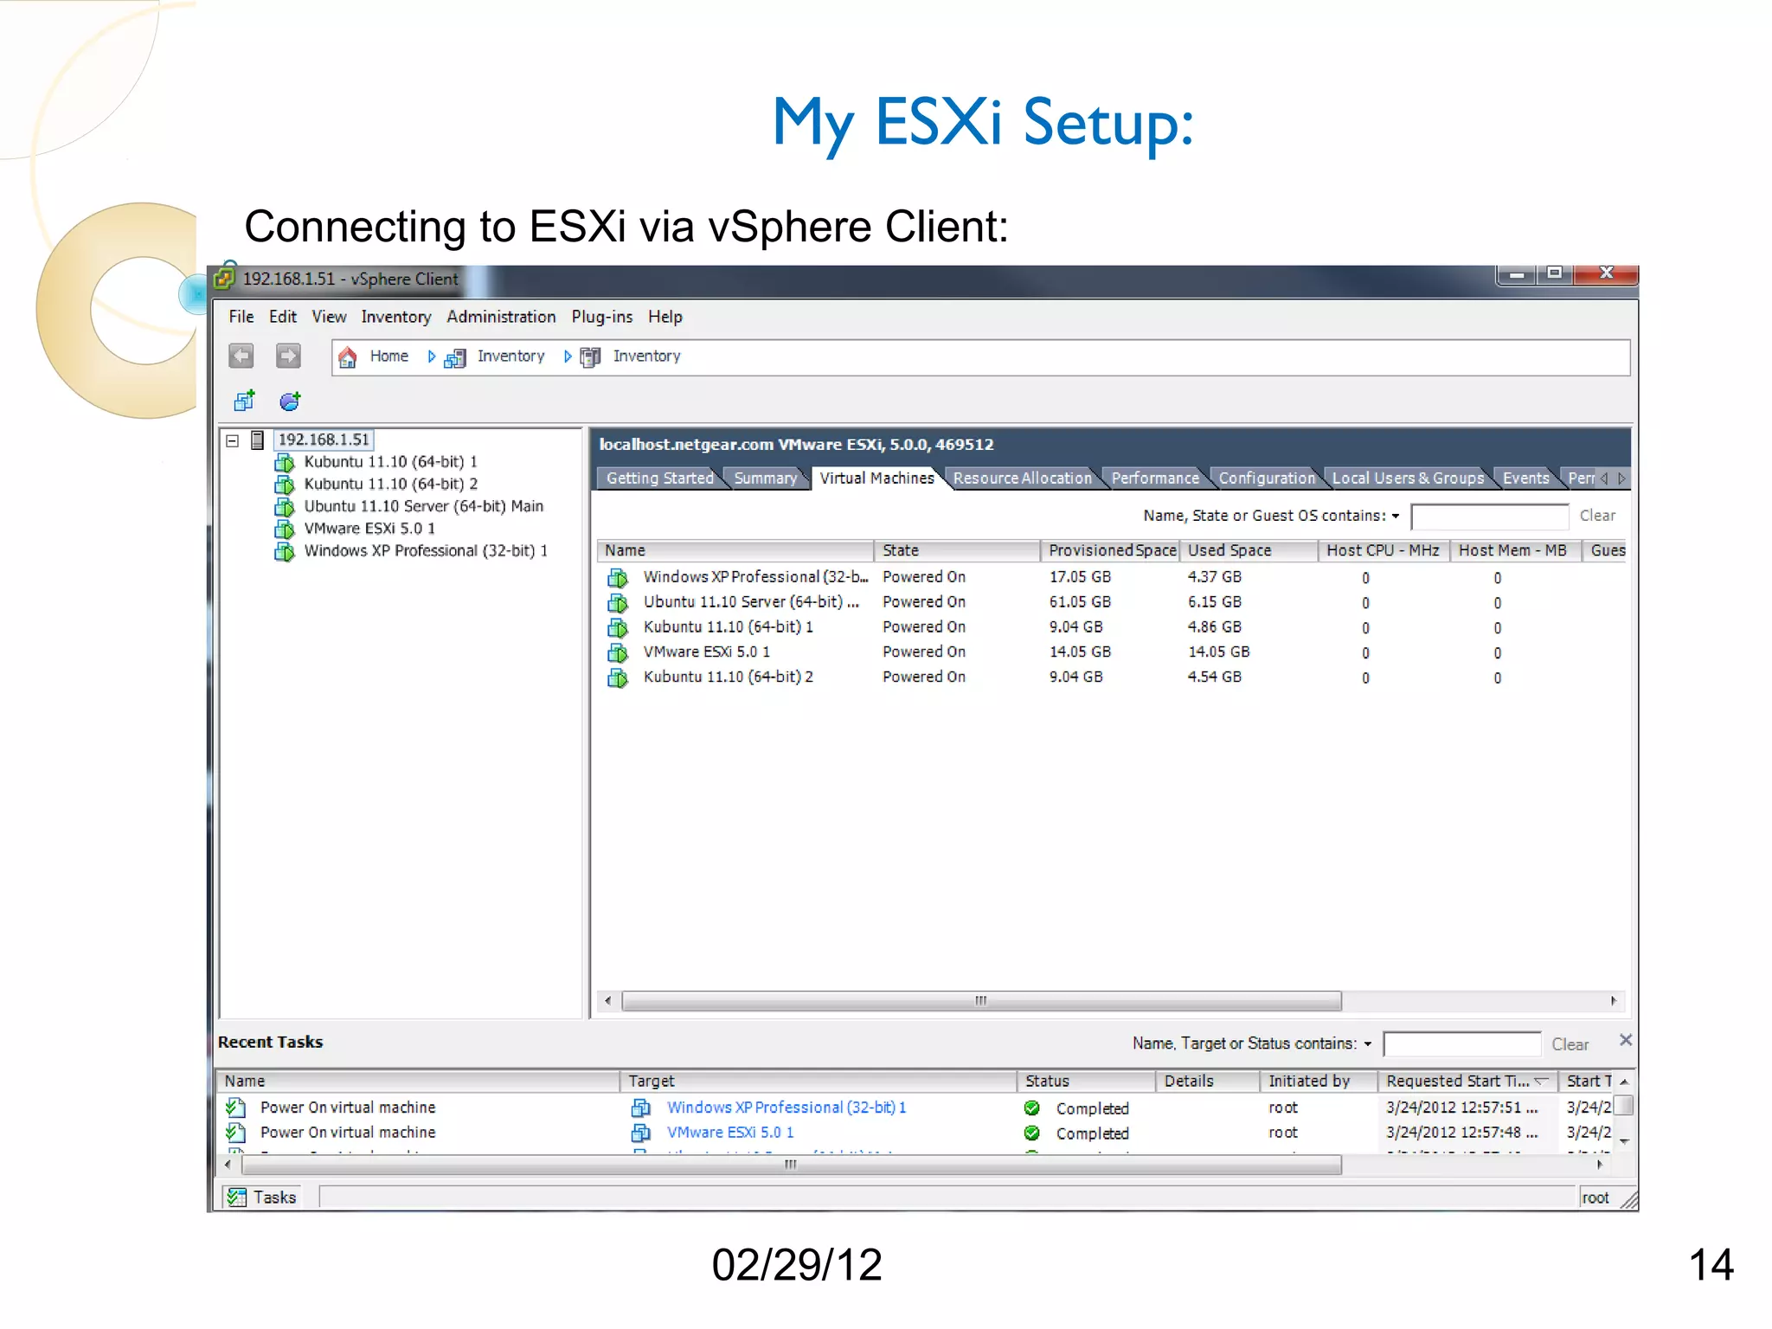This screenshot has height=1329, width=1772.
Task: Open the Administration menu
Action: (501, 317)
